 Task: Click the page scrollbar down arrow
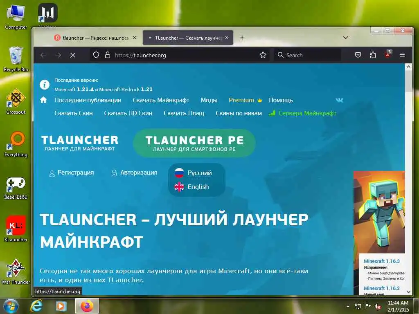click(408, 292)
